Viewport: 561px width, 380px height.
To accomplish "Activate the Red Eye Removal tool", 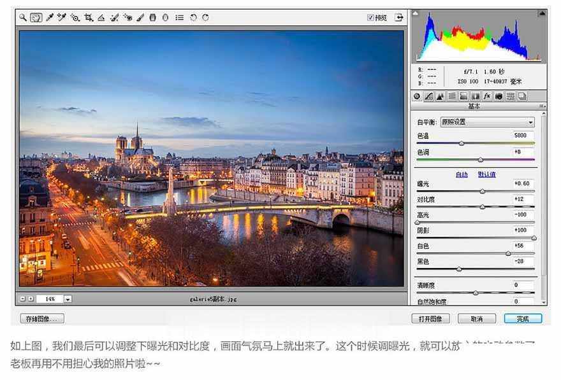I will (127, 17).
